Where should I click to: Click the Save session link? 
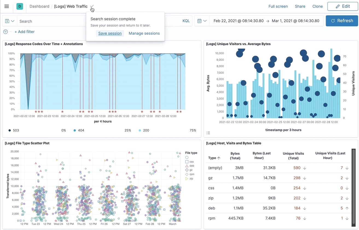(x=110, y=33)
